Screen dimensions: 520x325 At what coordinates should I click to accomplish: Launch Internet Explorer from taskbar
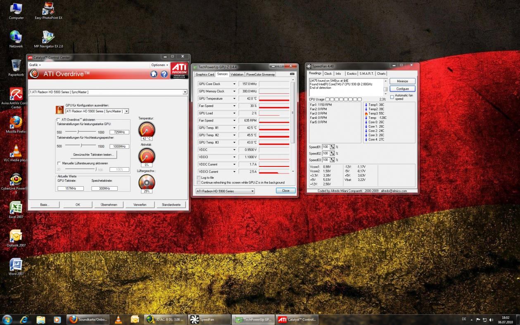coord(24,319)
